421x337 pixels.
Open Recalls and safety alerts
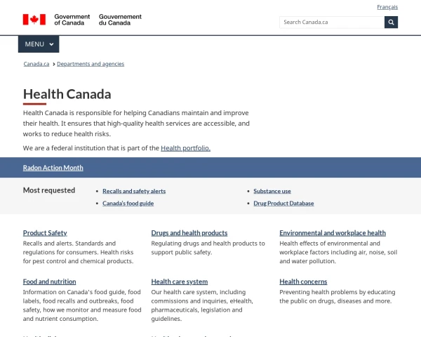coord(134,191)
